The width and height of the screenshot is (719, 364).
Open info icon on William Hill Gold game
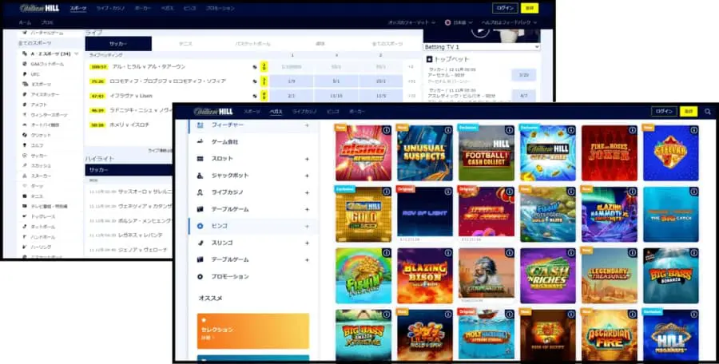coord(387,192)
